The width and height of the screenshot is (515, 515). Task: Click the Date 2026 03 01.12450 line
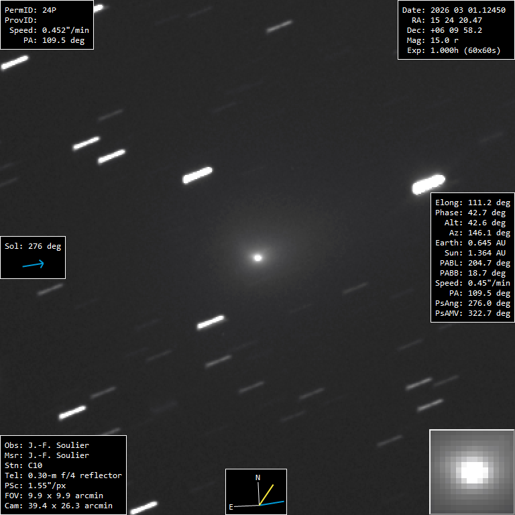click(453, 10)
